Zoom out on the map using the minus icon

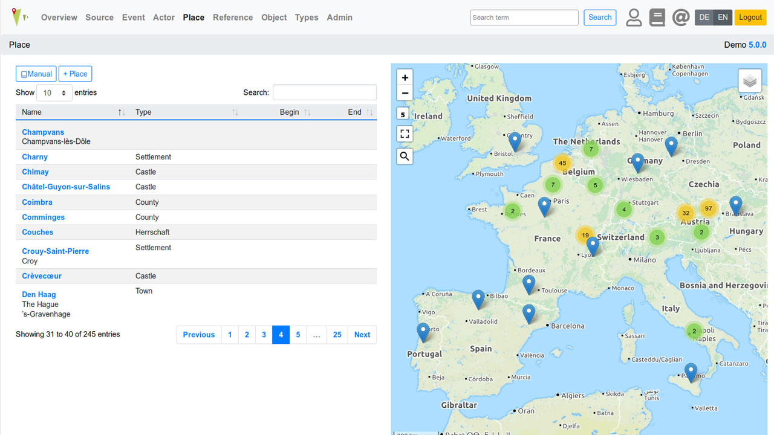(x=405, y=92)
